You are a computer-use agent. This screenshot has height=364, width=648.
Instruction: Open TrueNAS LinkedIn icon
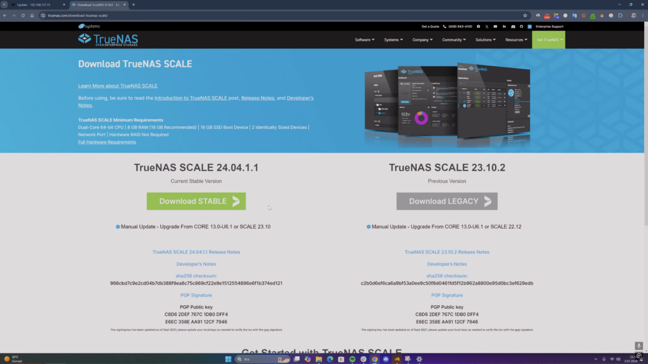click(x=504, y=26)
